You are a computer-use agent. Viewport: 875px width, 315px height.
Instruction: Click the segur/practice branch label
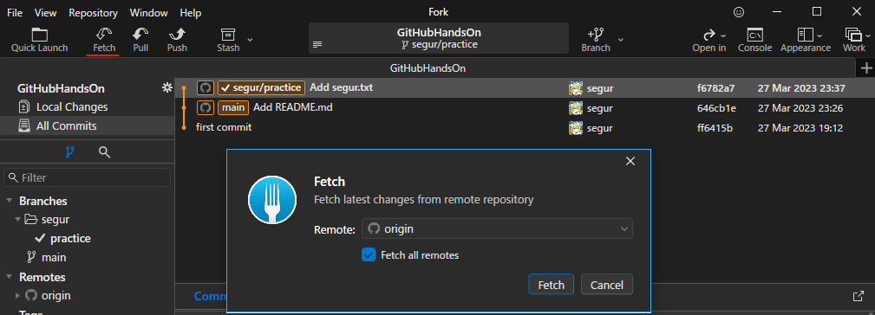261,87
